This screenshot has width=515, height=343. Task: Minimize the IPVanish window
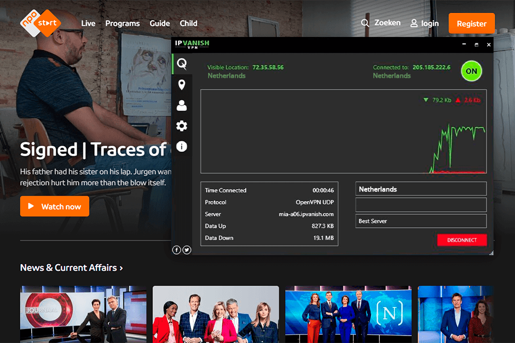pos(464,44)
